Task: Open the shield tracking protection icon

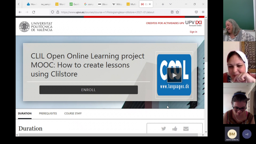Action: click(52, 12)
